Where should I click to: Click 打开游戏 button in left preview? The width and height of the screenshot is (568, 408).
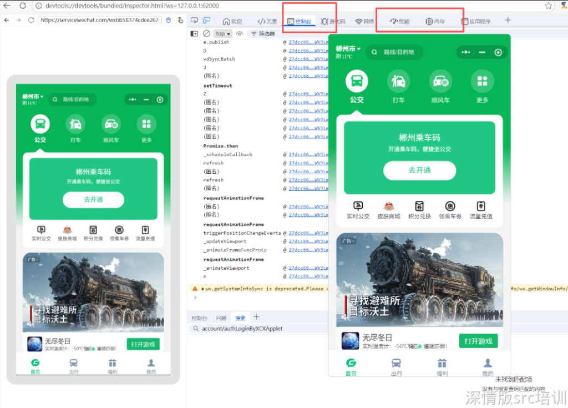point(143,344)
